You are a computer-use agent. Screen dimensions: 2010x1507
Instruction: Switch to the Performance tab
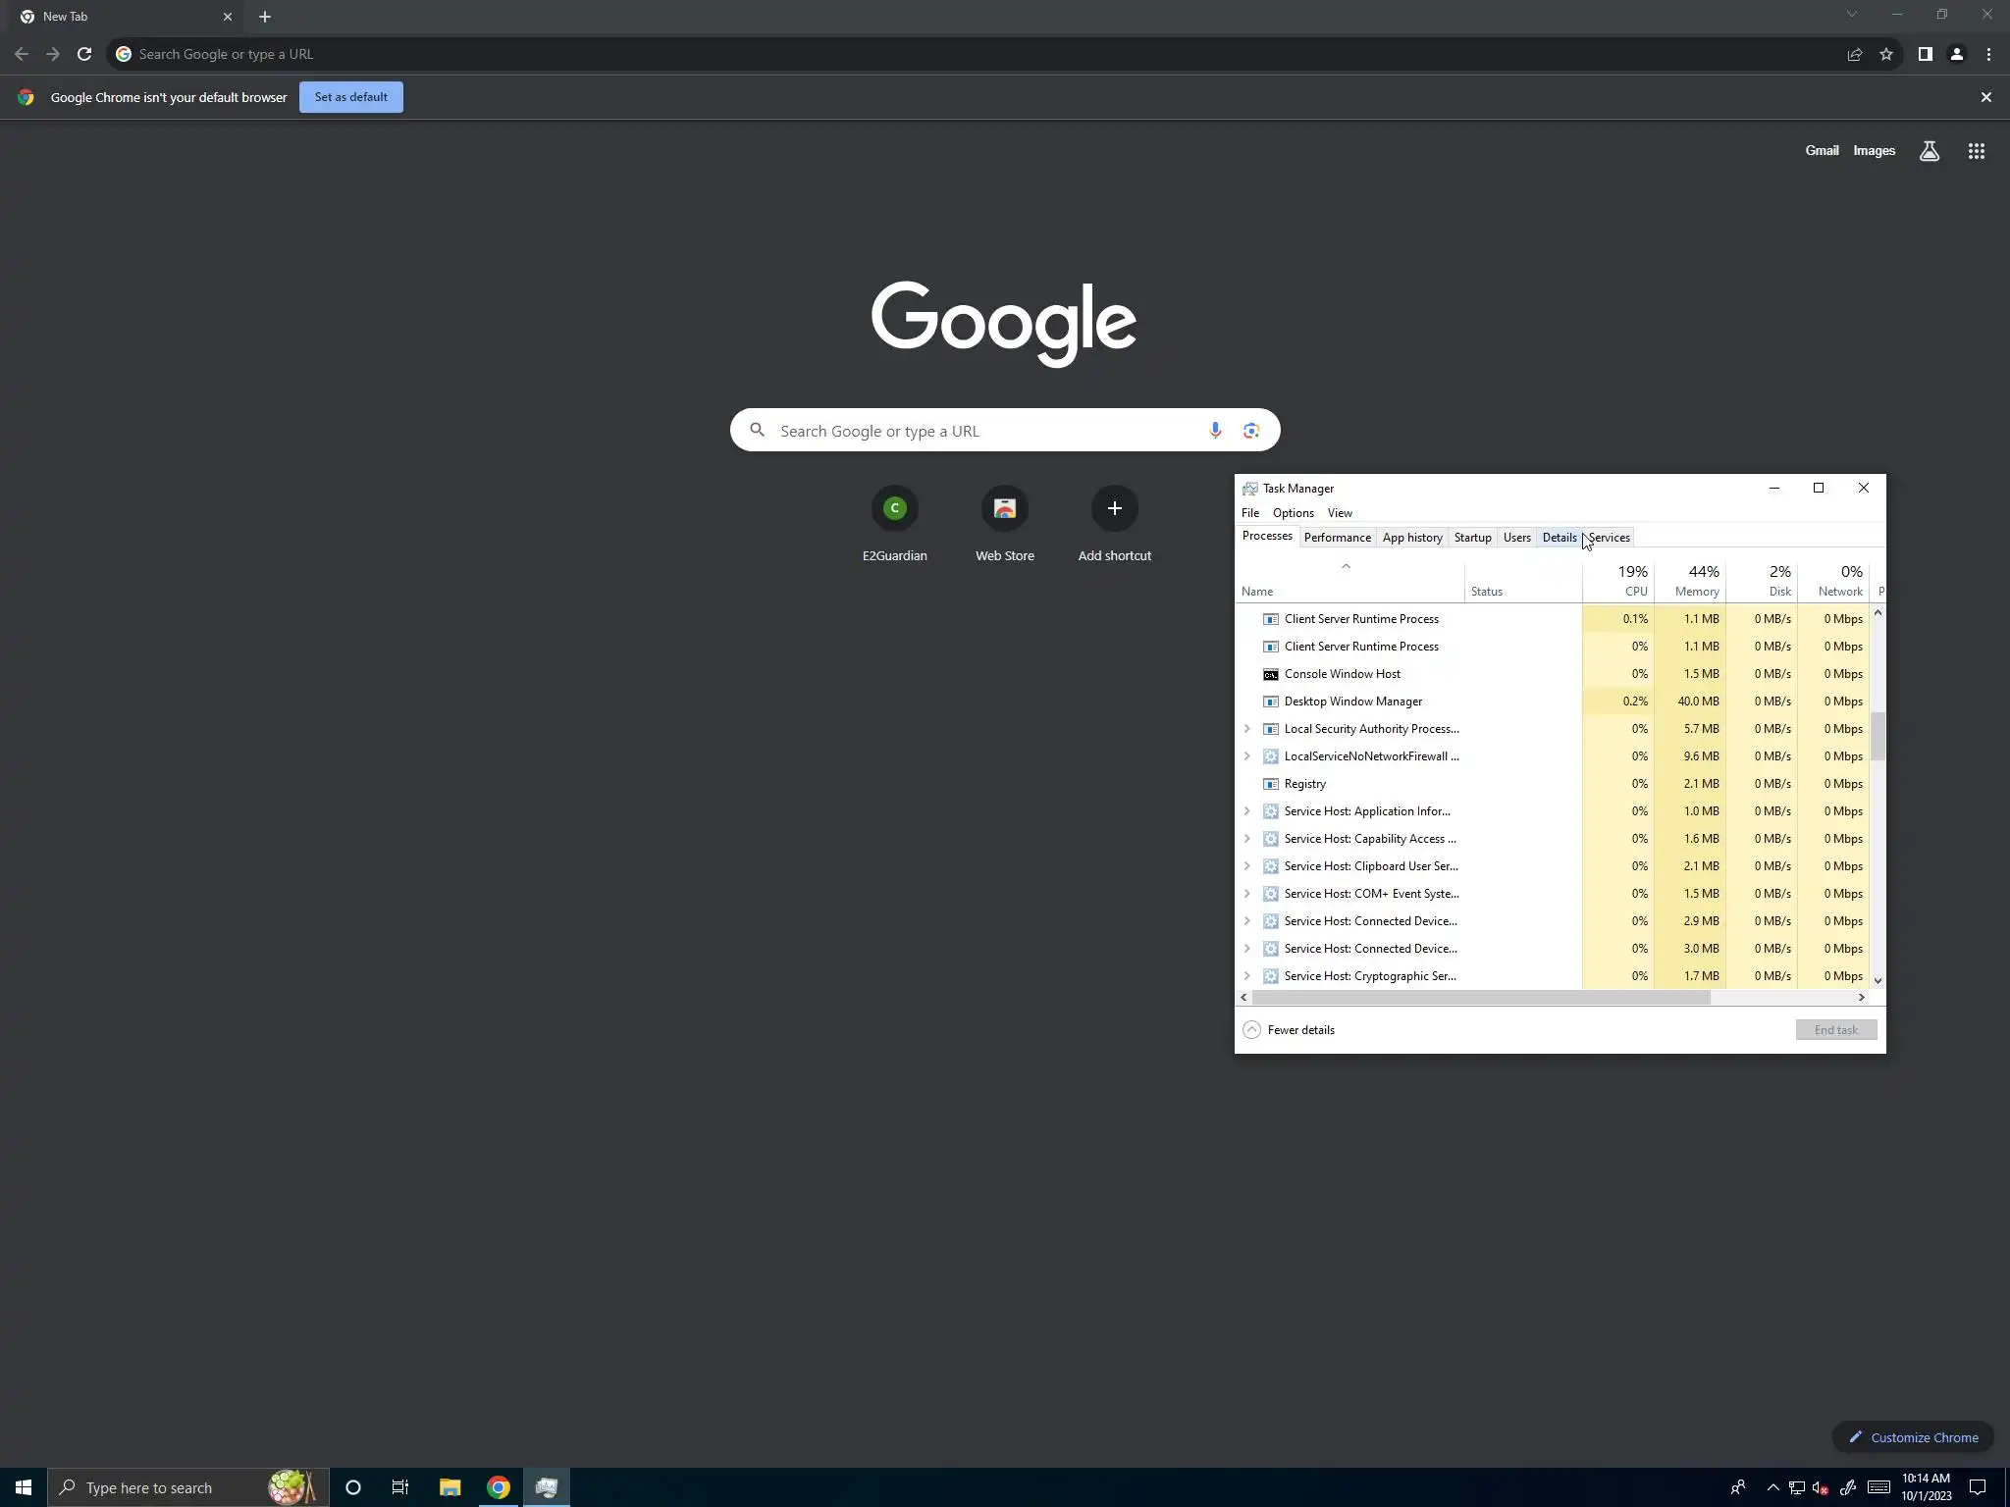[x=1337, y=538]
